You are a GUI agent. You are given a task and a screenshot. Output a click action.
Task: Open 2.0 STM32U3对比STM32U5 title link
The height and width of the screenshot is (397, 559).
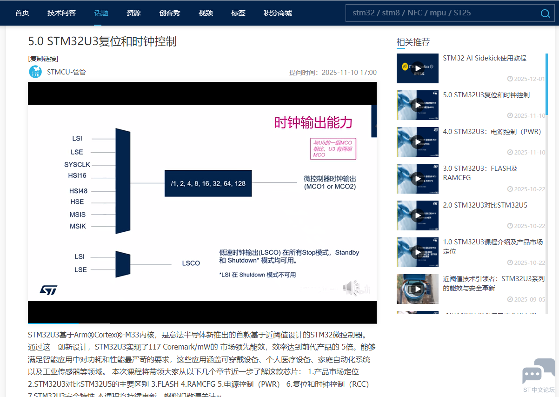(485, 205)
